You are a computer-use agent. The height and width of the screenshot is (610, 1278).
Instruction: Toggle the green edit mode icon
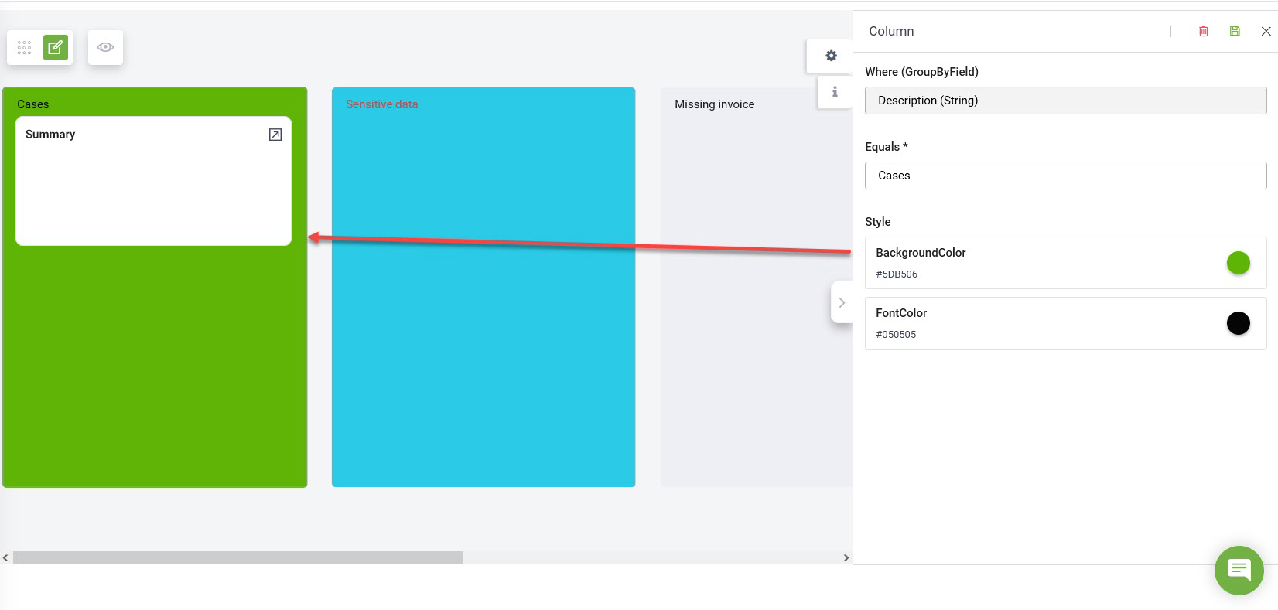coord(56,48)
